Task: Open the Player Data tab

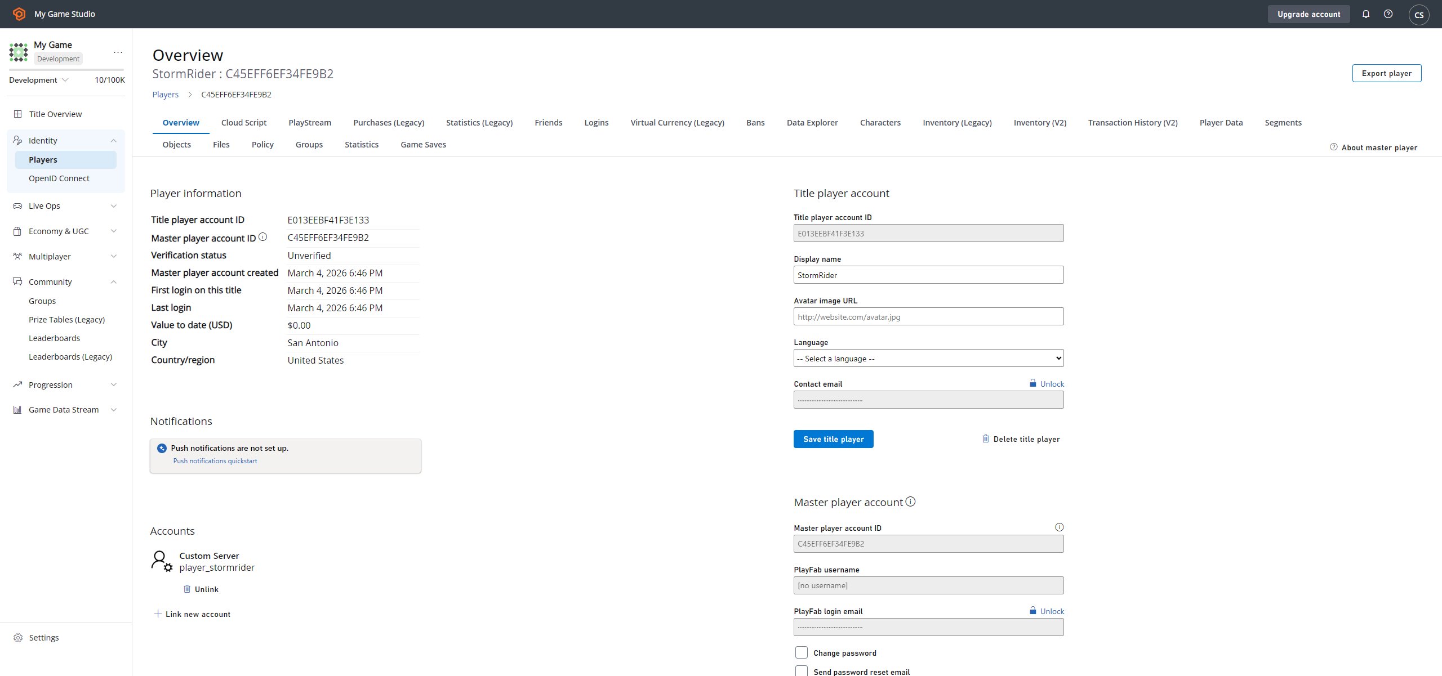Action: [x=1221, y=123]
